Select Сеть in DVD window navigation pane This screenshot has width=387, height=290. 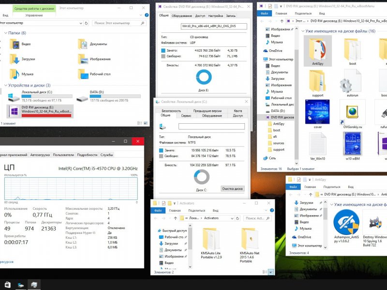click(x=272, y=159)
